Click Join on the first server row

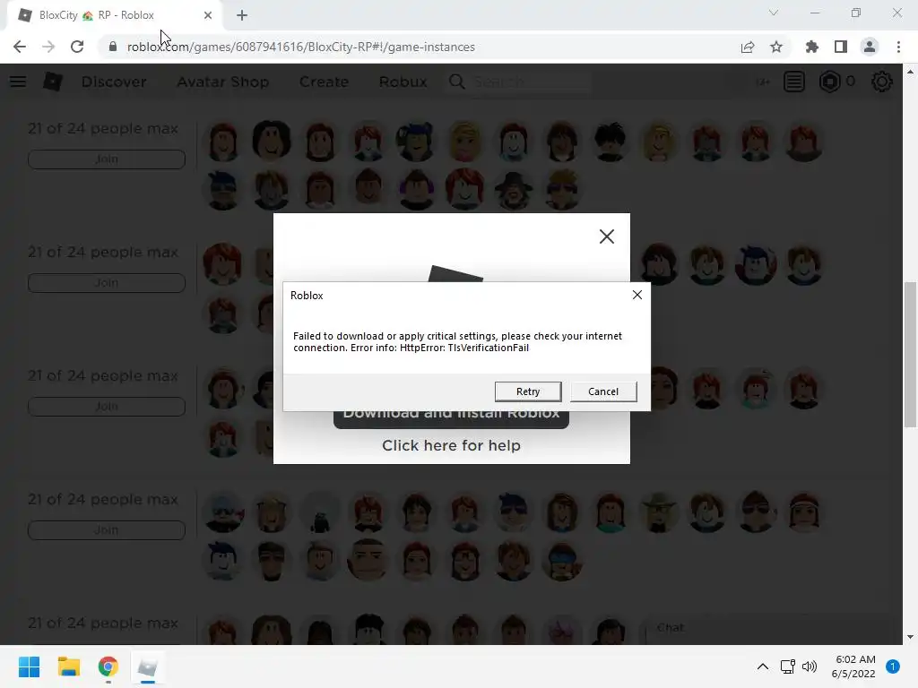[107, 159]
